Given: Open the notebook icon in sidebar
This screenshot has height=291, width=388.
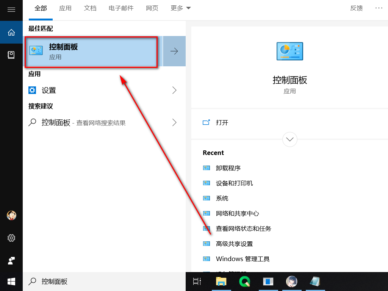Looking at the screenshot, I should point(11,55).
